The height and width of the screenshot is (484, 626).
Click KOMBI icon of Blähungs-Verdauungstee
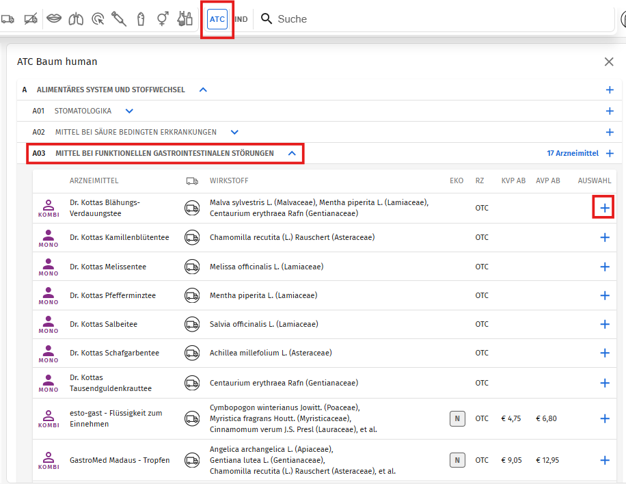coord(49,209)
